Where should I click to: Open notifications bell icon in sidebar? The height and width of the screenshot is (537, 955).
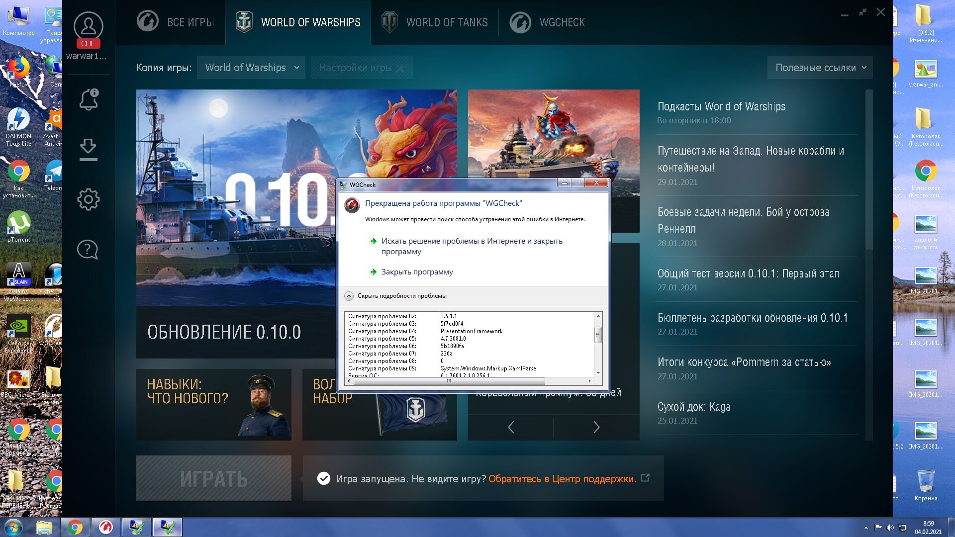click(89, 99)
